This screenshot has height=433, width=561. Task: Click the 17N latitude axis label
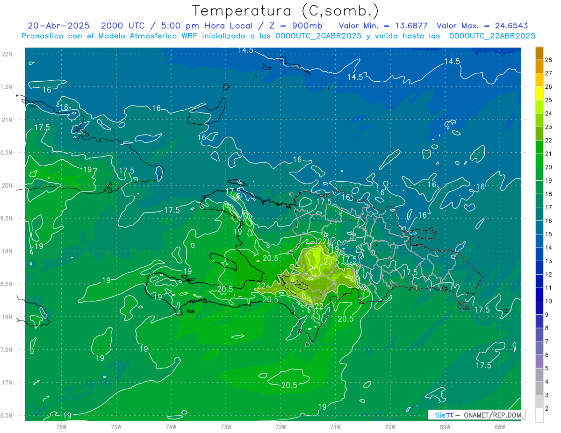click(7, 383)
